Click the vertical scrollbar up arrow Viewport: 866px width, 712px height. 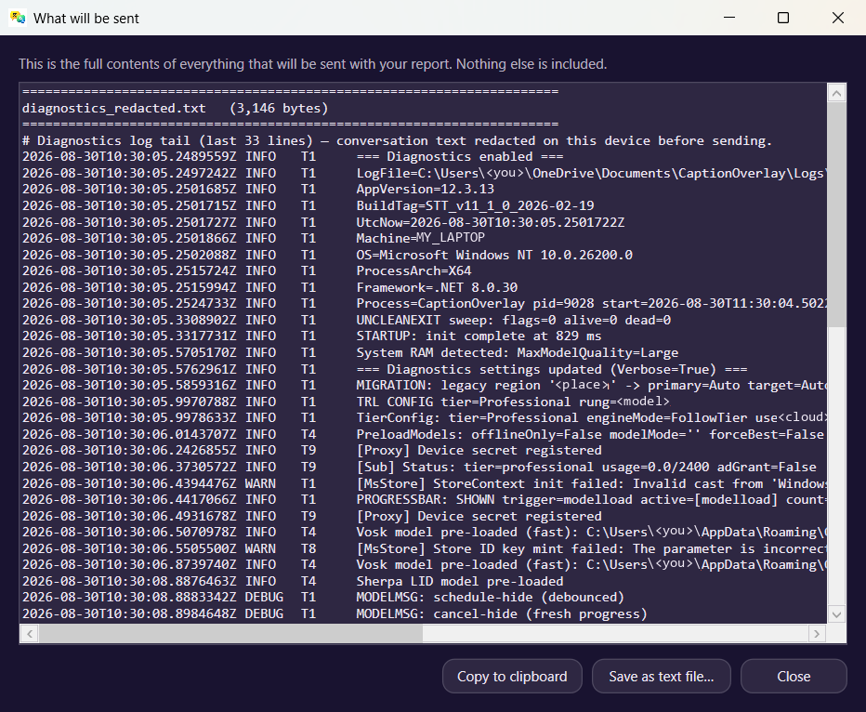tap(836, 93)
